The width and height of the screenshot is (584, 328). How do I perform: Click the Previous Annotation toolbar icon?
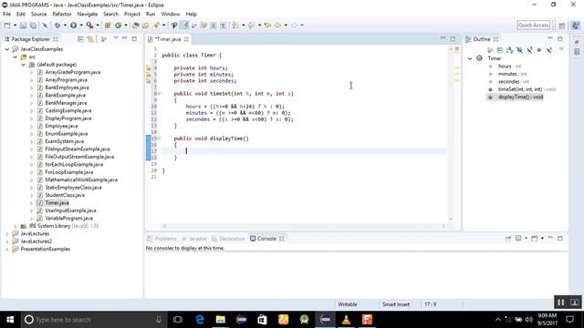[251, 26]
